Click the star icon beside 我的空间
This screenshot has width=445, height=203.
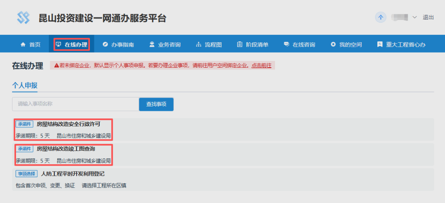[x=333, y=45]
